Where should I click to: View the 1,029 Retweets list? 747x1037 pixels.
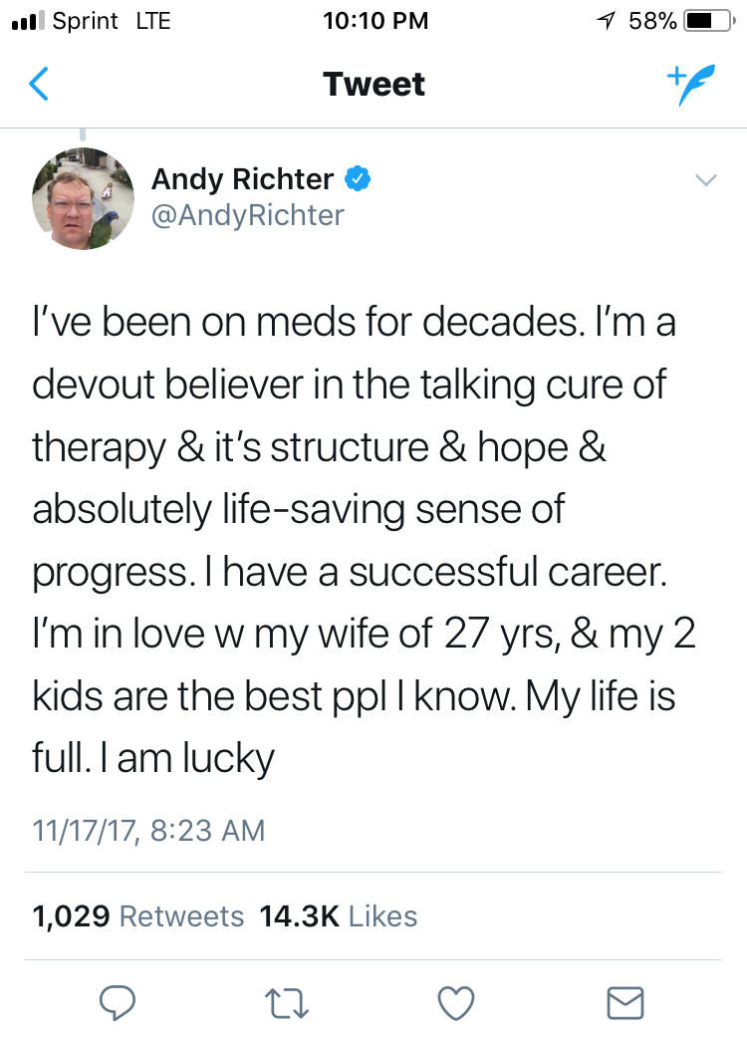pos(137,915)
